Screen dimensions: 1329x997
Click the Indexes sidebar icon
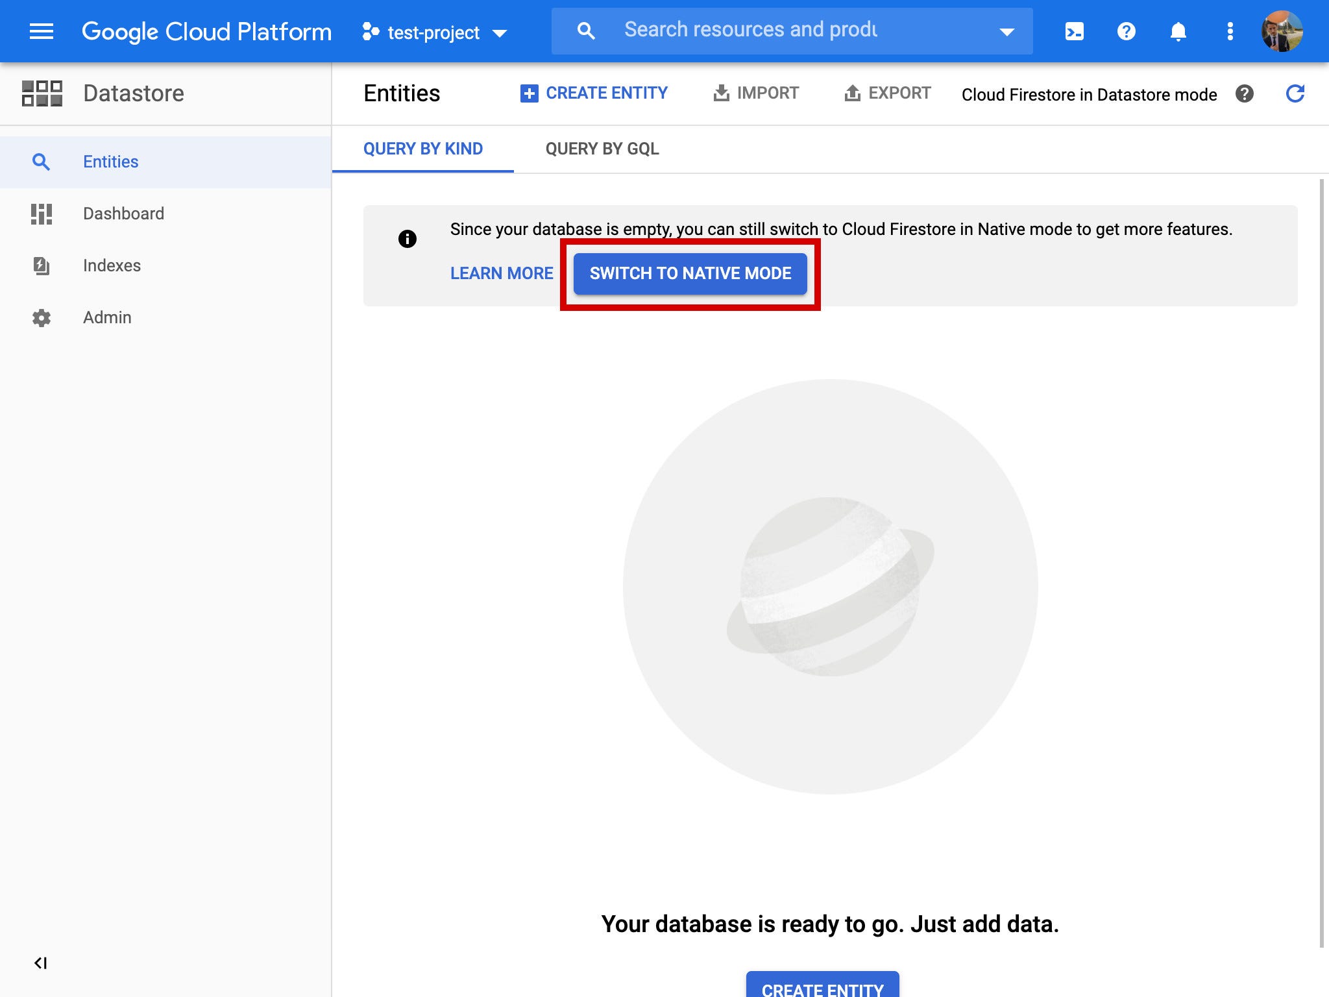coord(42,265)
